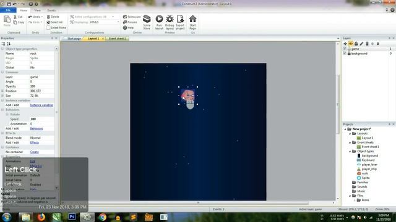Open the Undo dropdown arrow
The width and height of the screenshot is (396, 222).
click(41, 17)
